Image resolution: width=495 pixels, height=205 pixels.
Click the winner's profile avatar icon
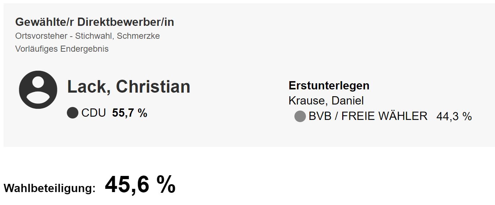pyautogui.click(x=38, y=90)
